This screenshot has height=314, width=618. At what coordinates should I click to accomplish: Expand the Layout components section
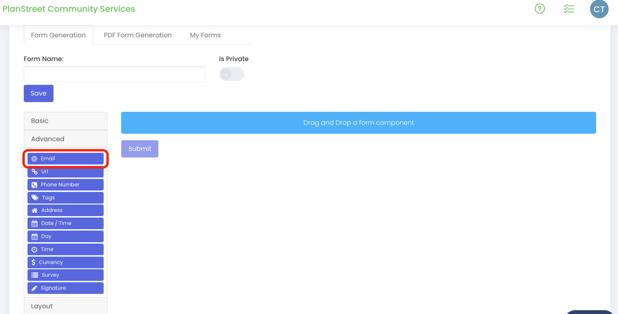pos(65,306)
